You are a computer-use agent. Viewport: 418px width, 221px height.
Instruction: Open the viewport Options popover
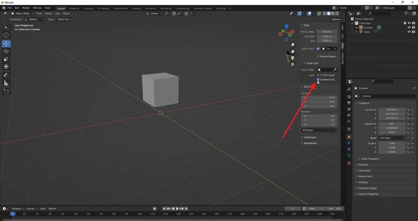(x=337, y=19)
